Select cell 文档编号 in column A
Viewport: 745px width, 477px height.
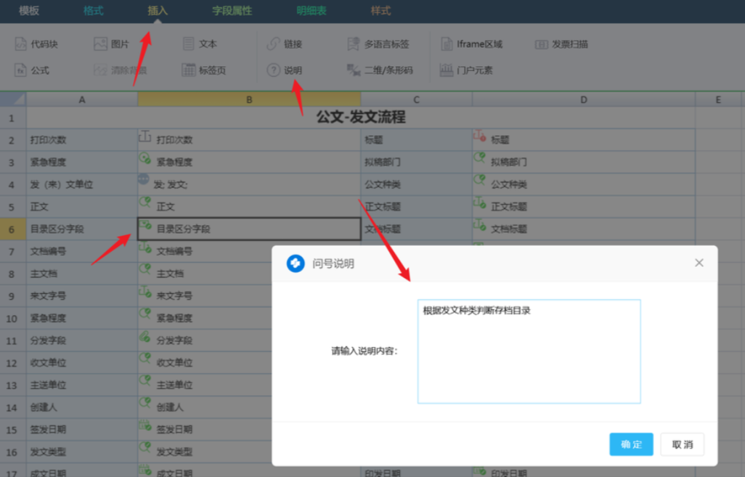(82, 251)
